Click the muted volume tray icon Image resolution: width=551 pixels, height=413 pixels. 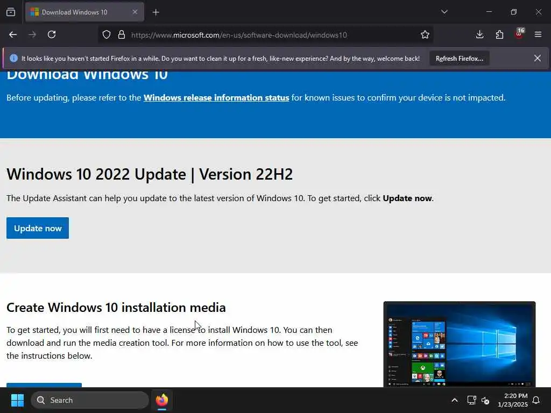pyautogui.click(x=485, y=400)
